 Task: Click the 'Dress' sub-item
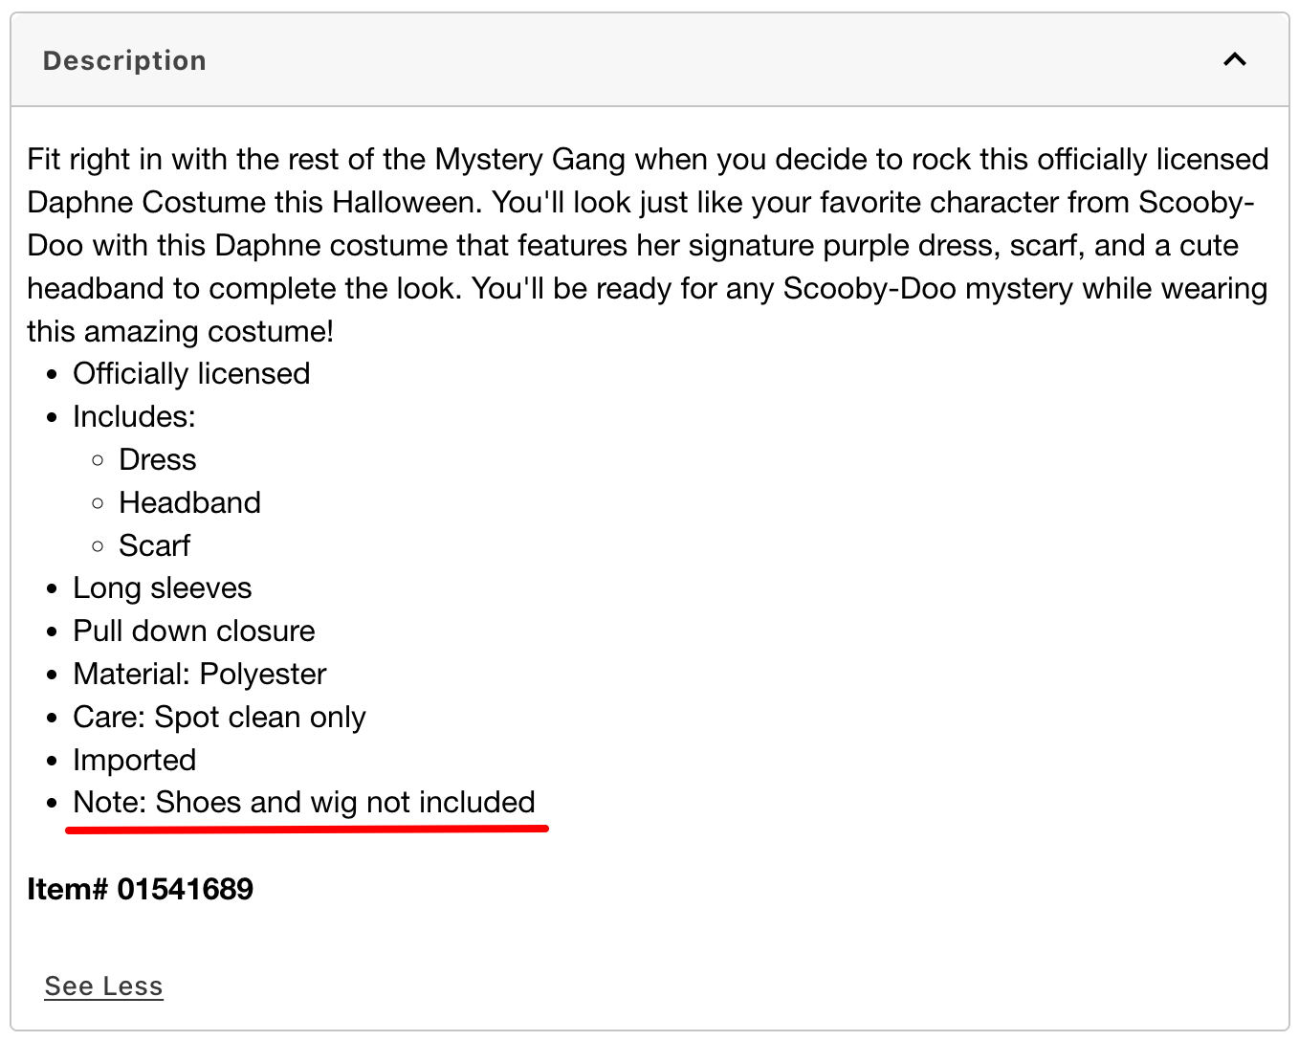pos(157,459)
